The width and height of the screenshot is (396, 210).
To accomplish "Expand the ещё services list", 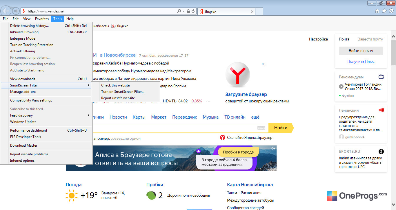I will 255,117.
